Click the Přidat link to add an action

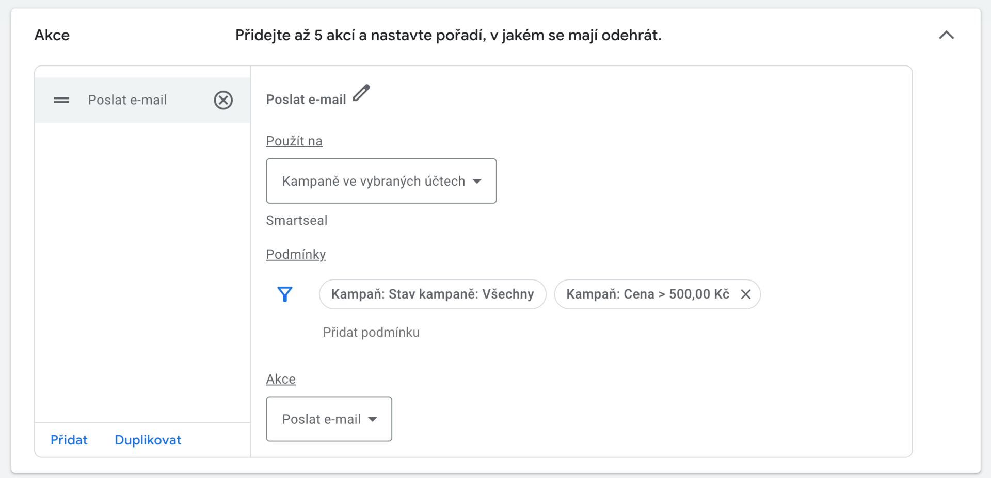point(69,440)
